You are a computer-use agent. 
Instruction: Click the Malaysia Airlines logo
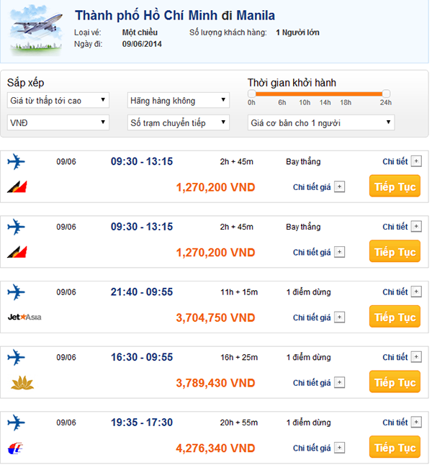[x=17, y=450]
